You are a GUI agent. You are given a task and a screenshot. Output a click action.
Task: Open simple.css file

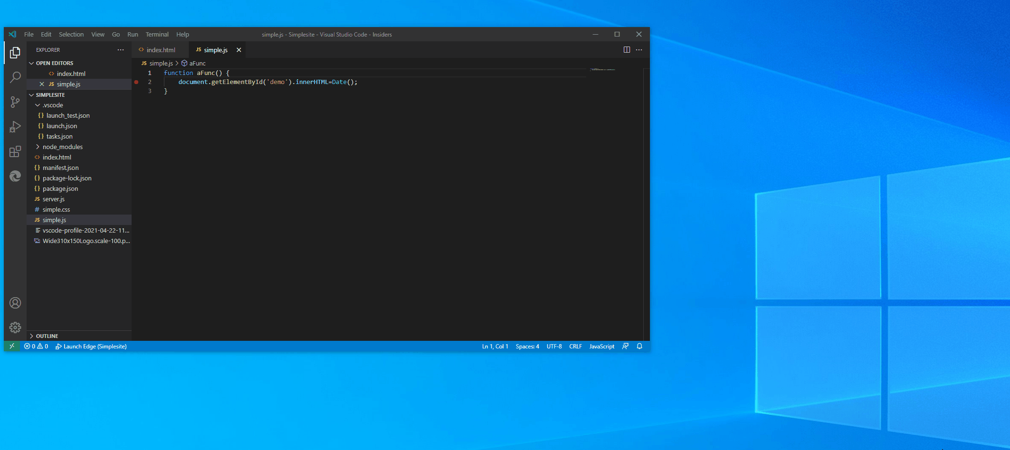pyautogui.click(x=79, y=209)
